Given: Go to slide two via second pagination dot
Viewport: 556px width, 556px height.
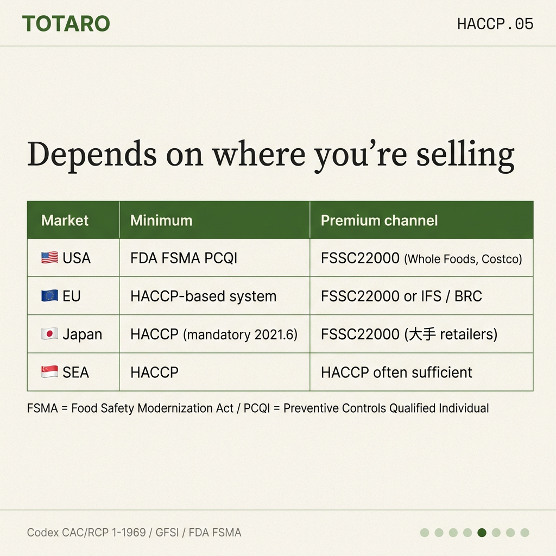Looking at the screenshot, I should [439, 532].
